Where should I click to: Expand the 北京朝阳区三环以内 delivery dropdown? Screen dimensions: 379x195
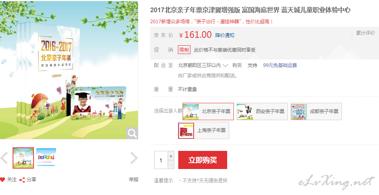(203, 65)
